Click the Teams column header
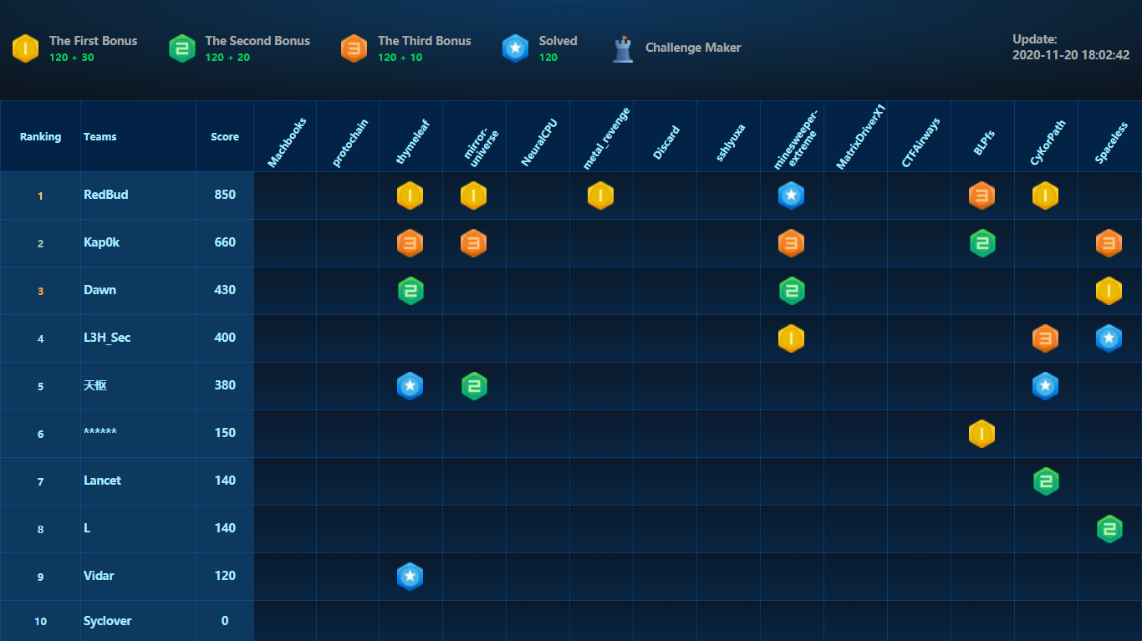 pyautogui.click(x=100, y=137)
